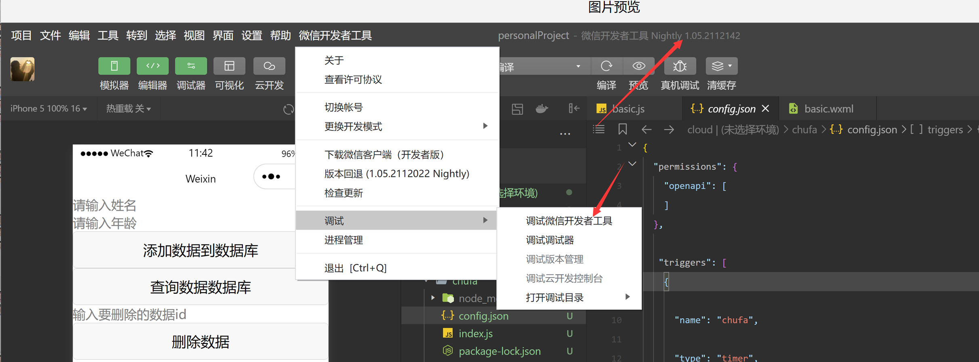Go forward with the right arrow
979x362 pixels.
(x=669, y=130)
